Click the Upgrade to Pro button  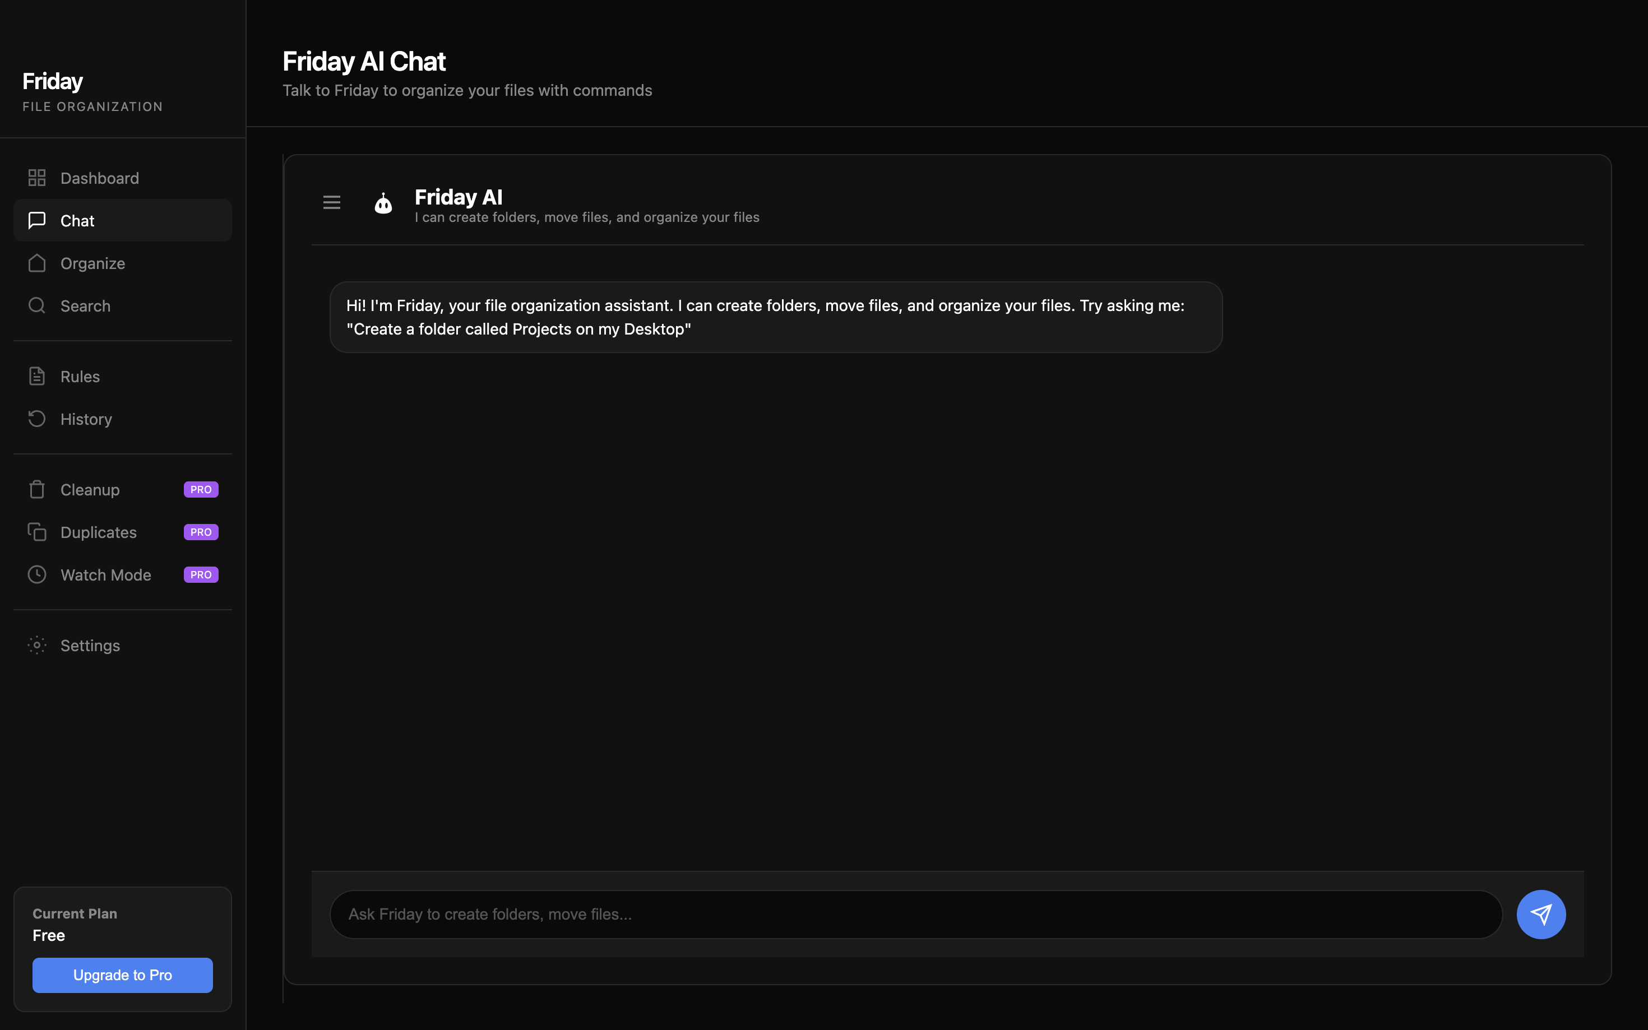(122, 975)
